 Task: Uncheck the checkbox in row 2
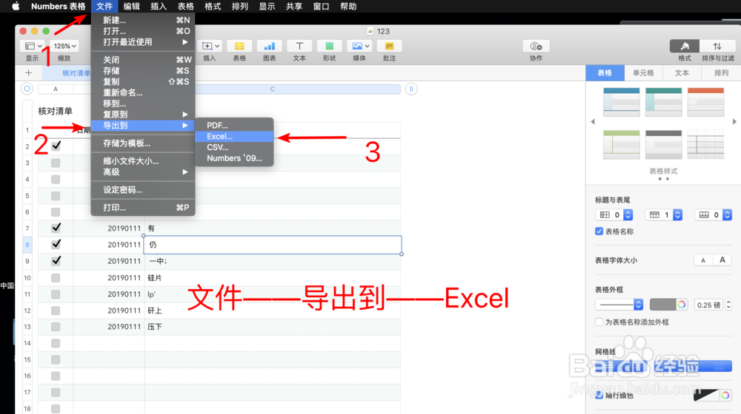(56, 146)
